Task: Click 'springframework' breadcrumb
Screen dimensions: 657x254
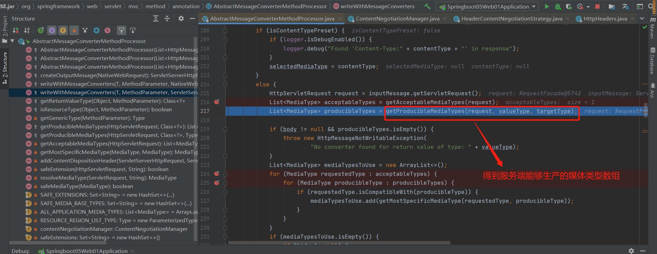Action: pos(59,6)
